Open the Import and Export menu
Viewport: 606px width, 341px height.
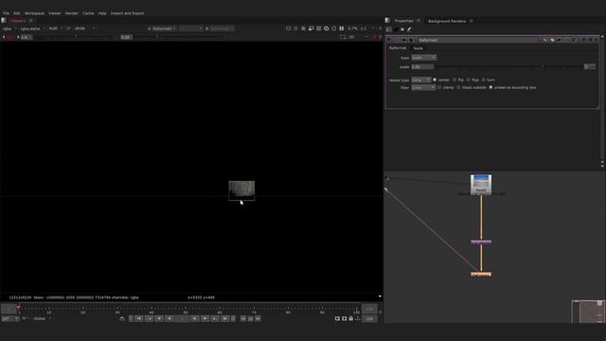click(x=127, y=13)
